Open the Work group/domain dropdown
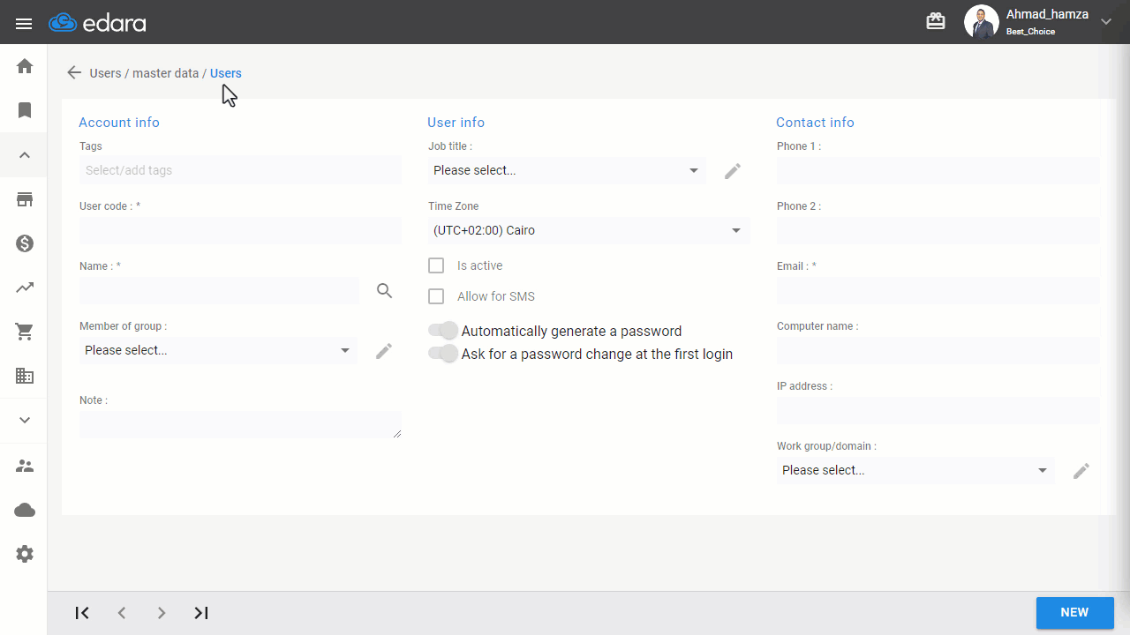Viewport: 1130px width, 635px height. 915,471
